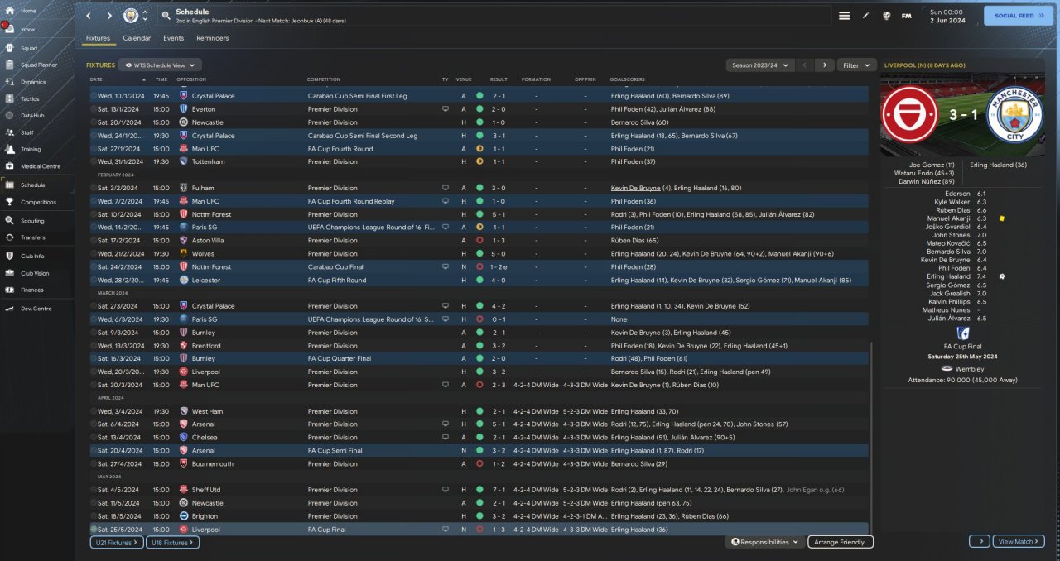Sort by the Competition column header
This screenshot has height=561, width=1060.
coord(324,79)
